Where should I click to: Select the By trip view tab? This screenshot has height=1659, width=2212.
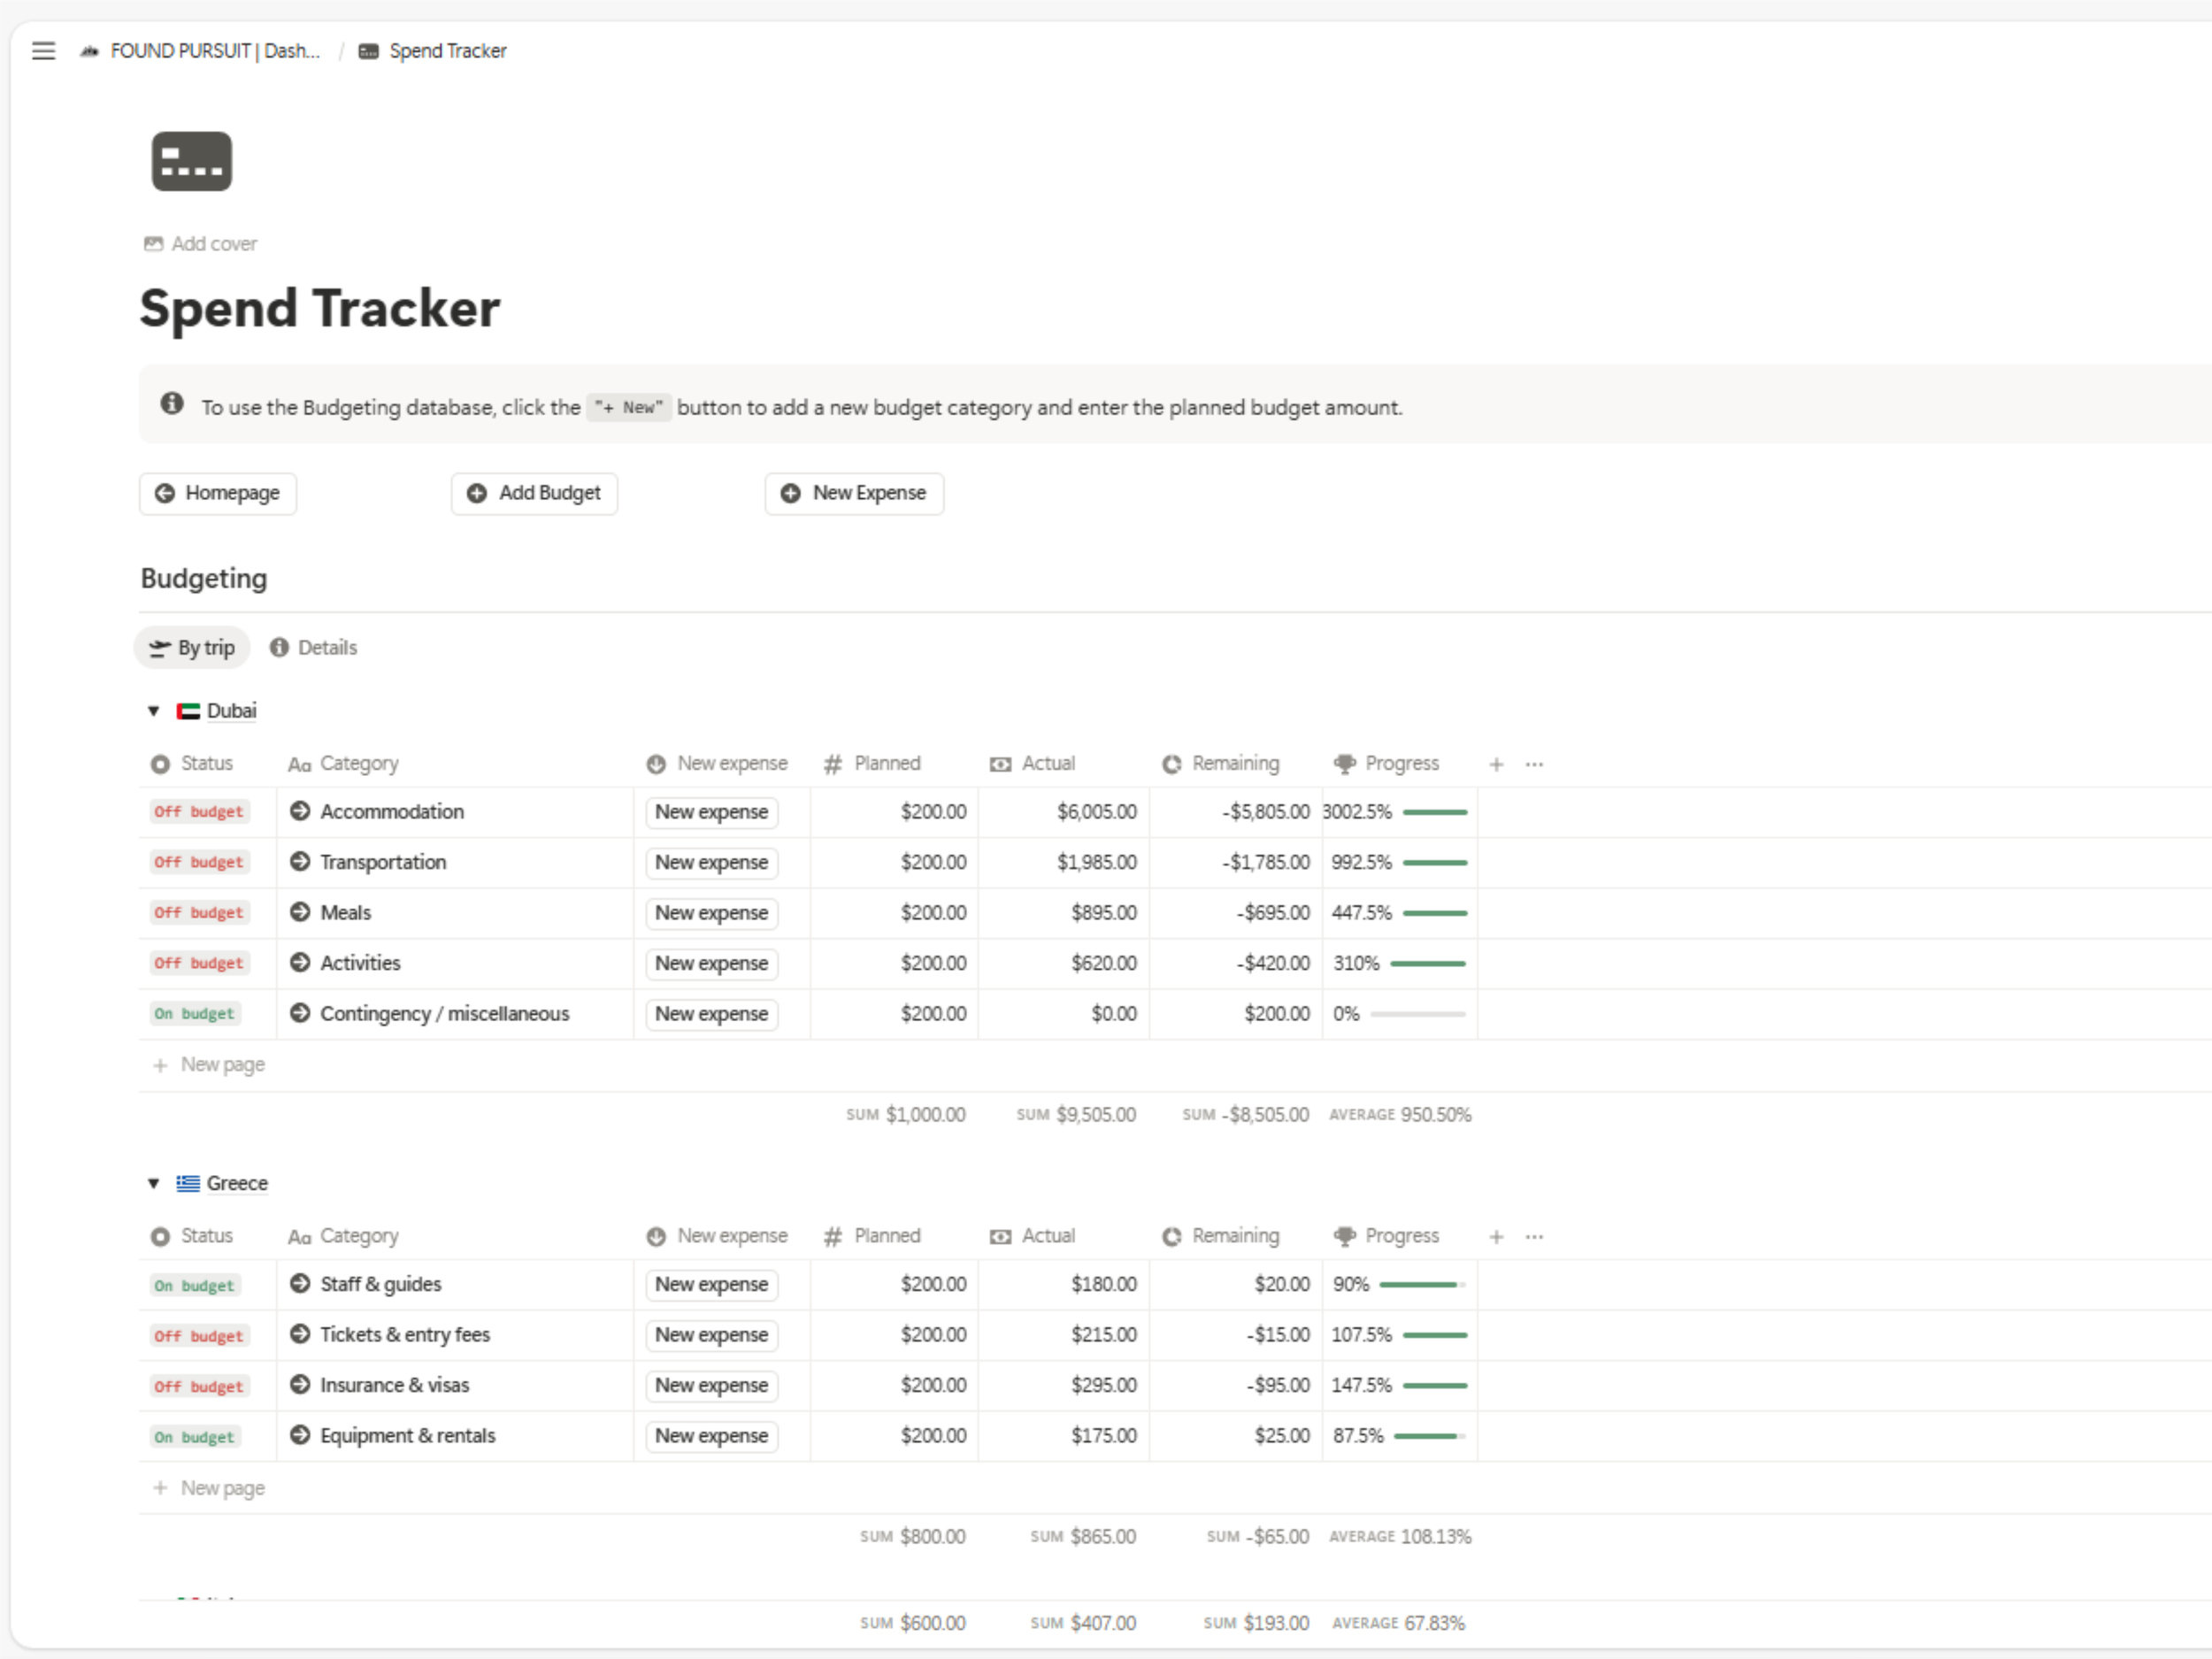192,648
